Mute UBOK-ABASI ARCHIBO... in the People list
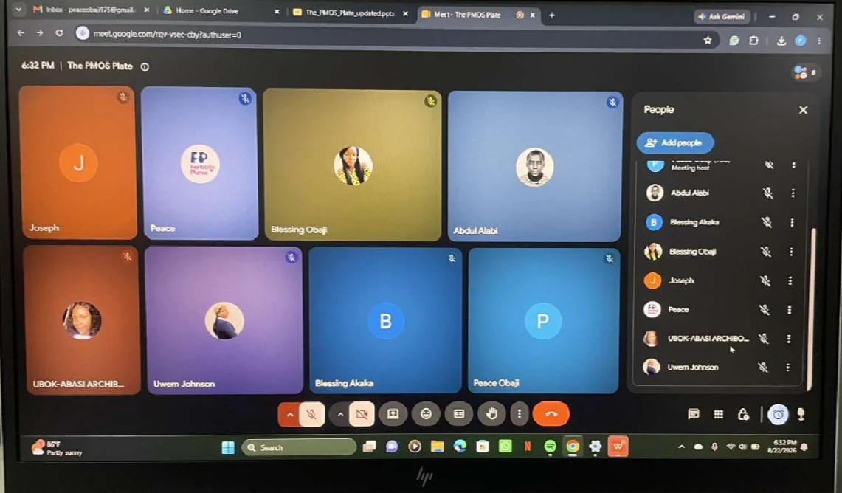This screenshot has height=493, width=842. point(763,338)
